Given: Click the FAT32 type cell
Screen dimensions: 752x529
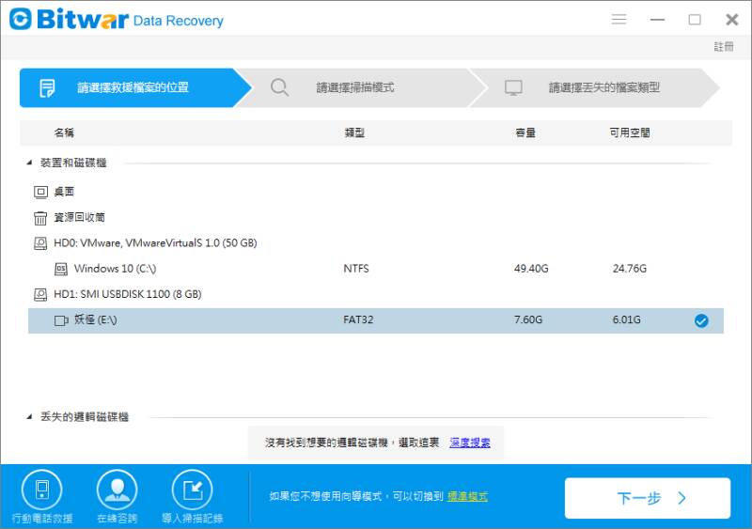Looking at the screenshot, I should click(x=358, y=319).
